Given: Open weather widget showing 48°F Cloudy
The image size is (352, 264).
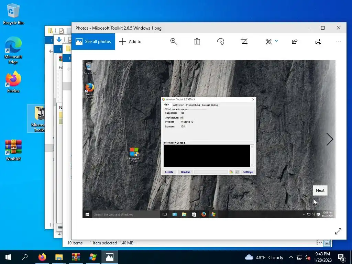Looking at the screenshot, I should pyautogui.click(x=264, y=257).
